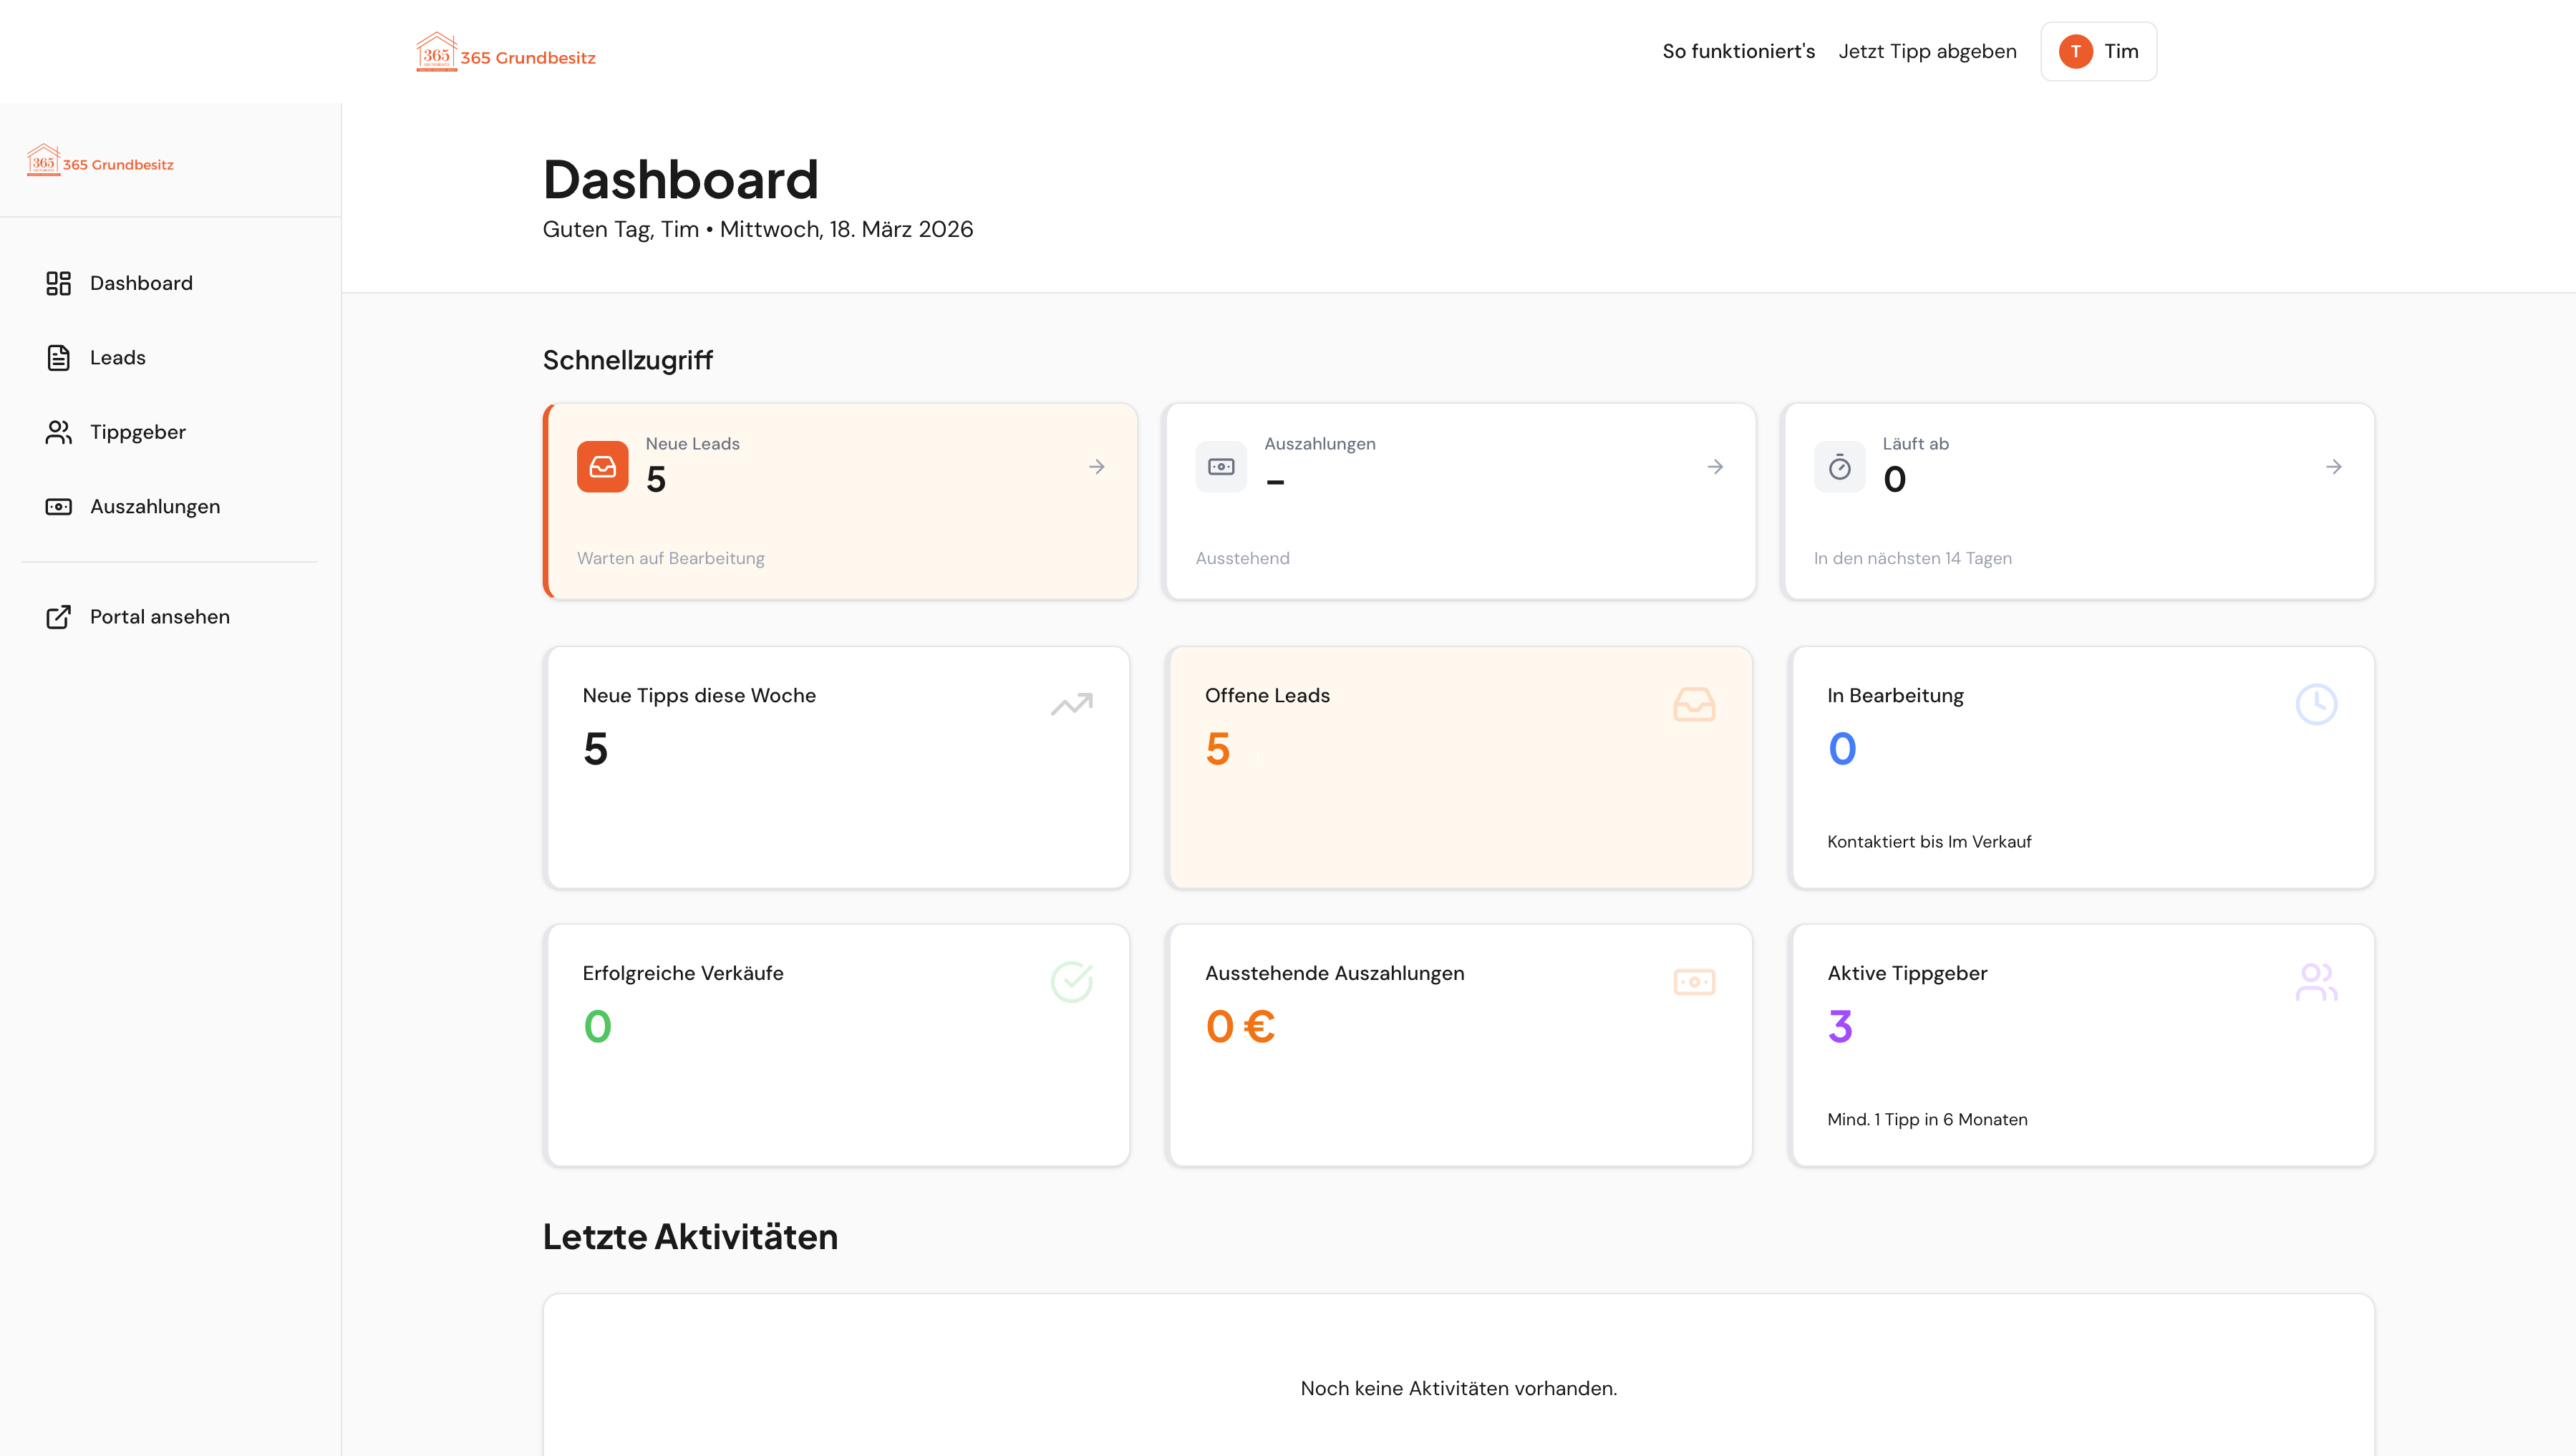Select the Dashboard icon in the sidebar
The height and width of the screenshot is (1456, 2576).
pyautogui.click(x=58, y=283)
